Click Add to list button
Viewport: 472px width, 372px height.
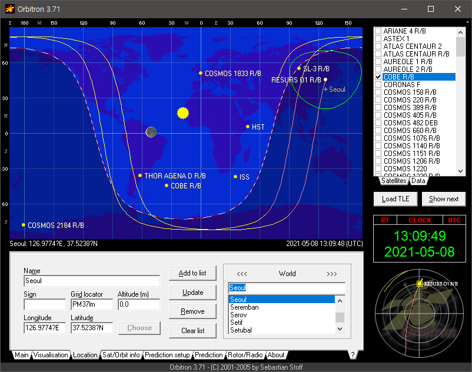click(x=192, y=273)
